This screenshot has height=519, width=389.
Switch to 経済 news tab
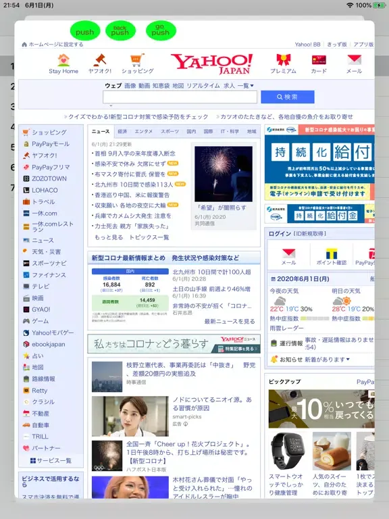coord(122,131)
